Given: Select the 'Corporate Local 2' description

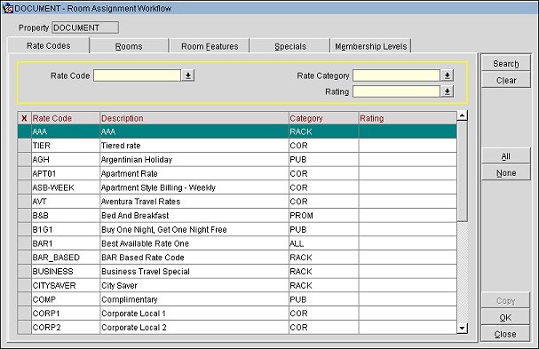Looking at the screenshot, I should point(194,327).
